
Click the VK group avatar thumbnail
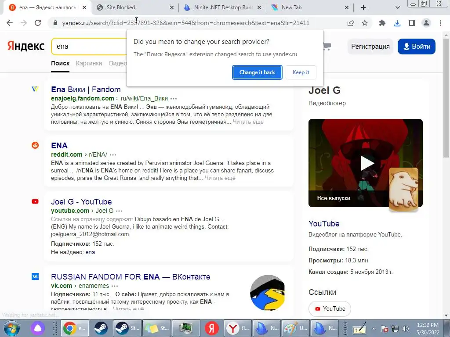pyautogui.click(x=267, y=293)
